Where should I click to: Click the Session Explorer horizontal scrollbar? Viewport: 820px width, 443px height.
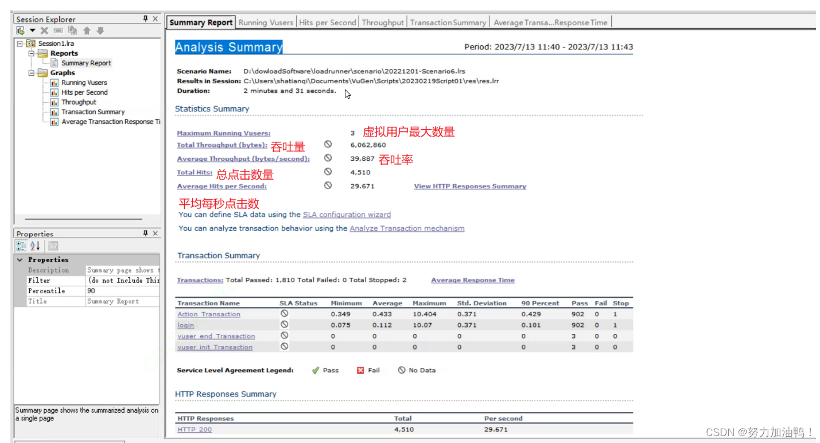coord(84,219)
